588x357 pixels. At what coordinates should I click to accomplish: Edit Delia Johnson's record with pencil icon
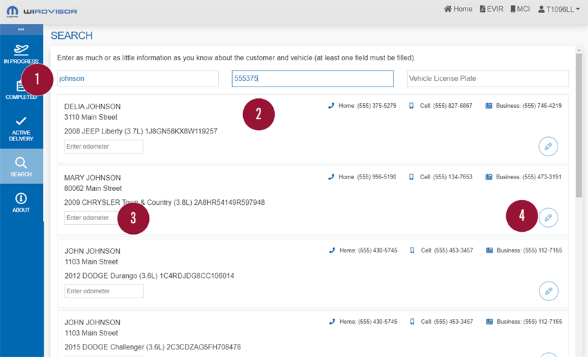549,147
